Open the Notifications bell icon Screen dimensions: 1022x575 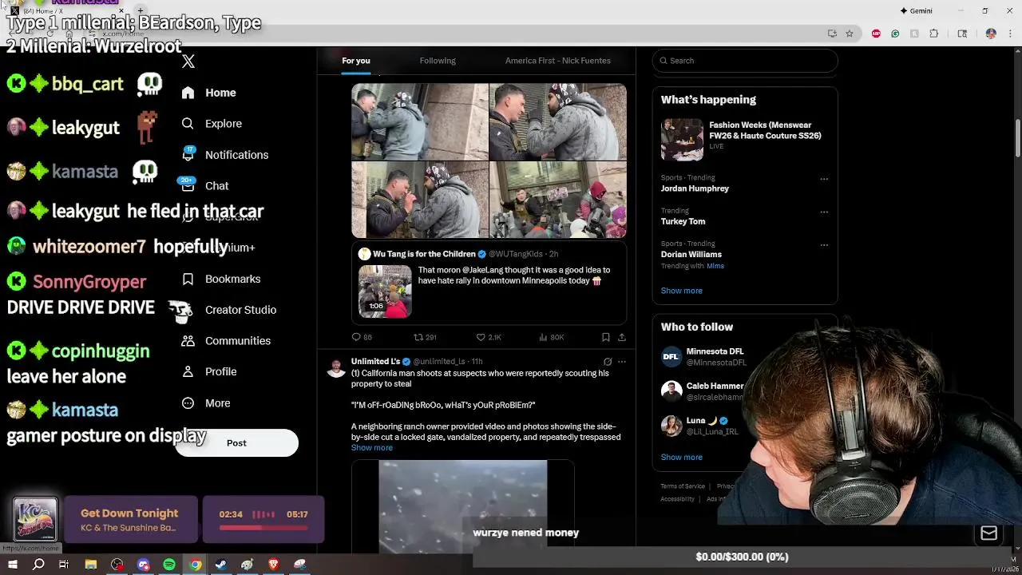[188, 154]
